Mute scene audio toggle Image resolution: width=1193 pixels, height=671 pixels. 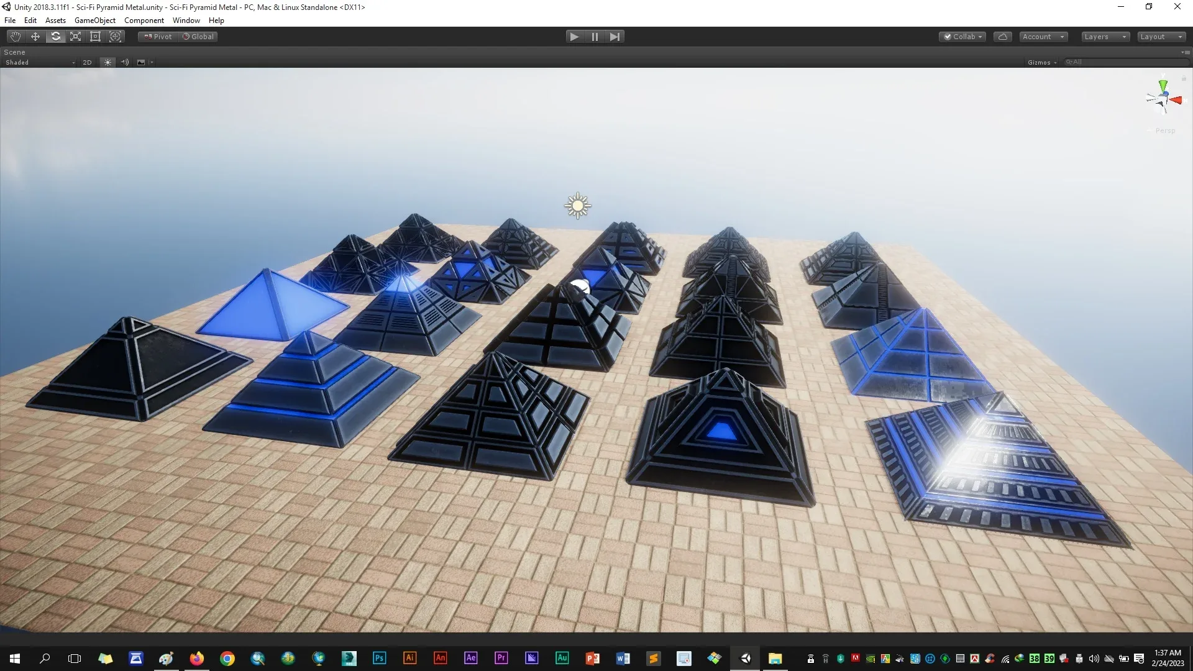(x=125, y=62)
